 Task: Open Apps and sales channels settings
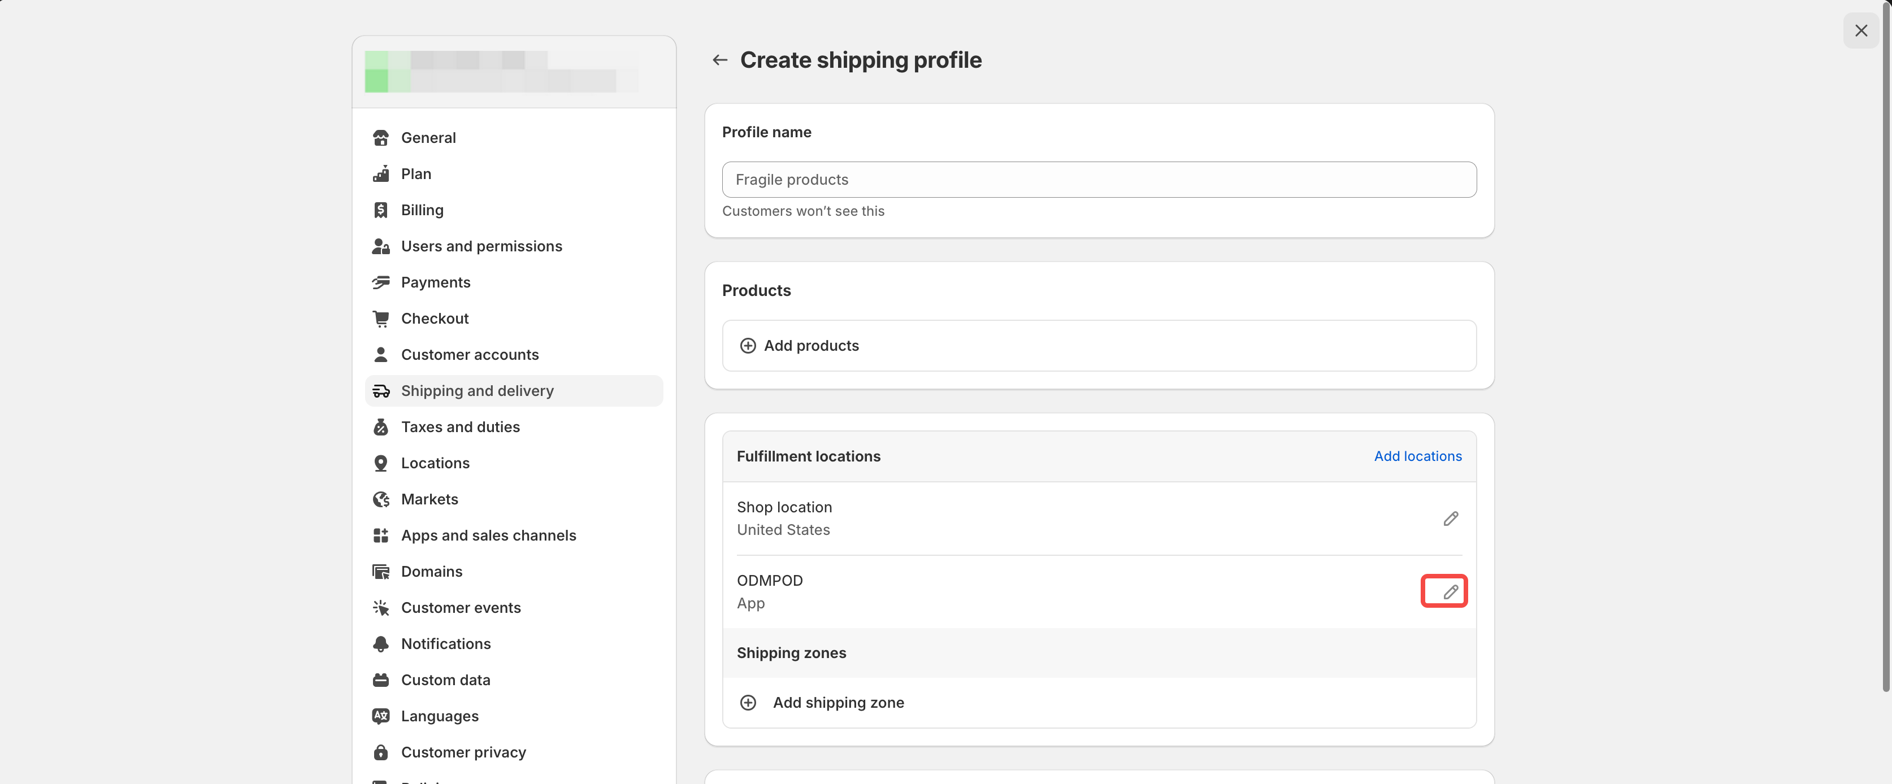coord(488,536)
